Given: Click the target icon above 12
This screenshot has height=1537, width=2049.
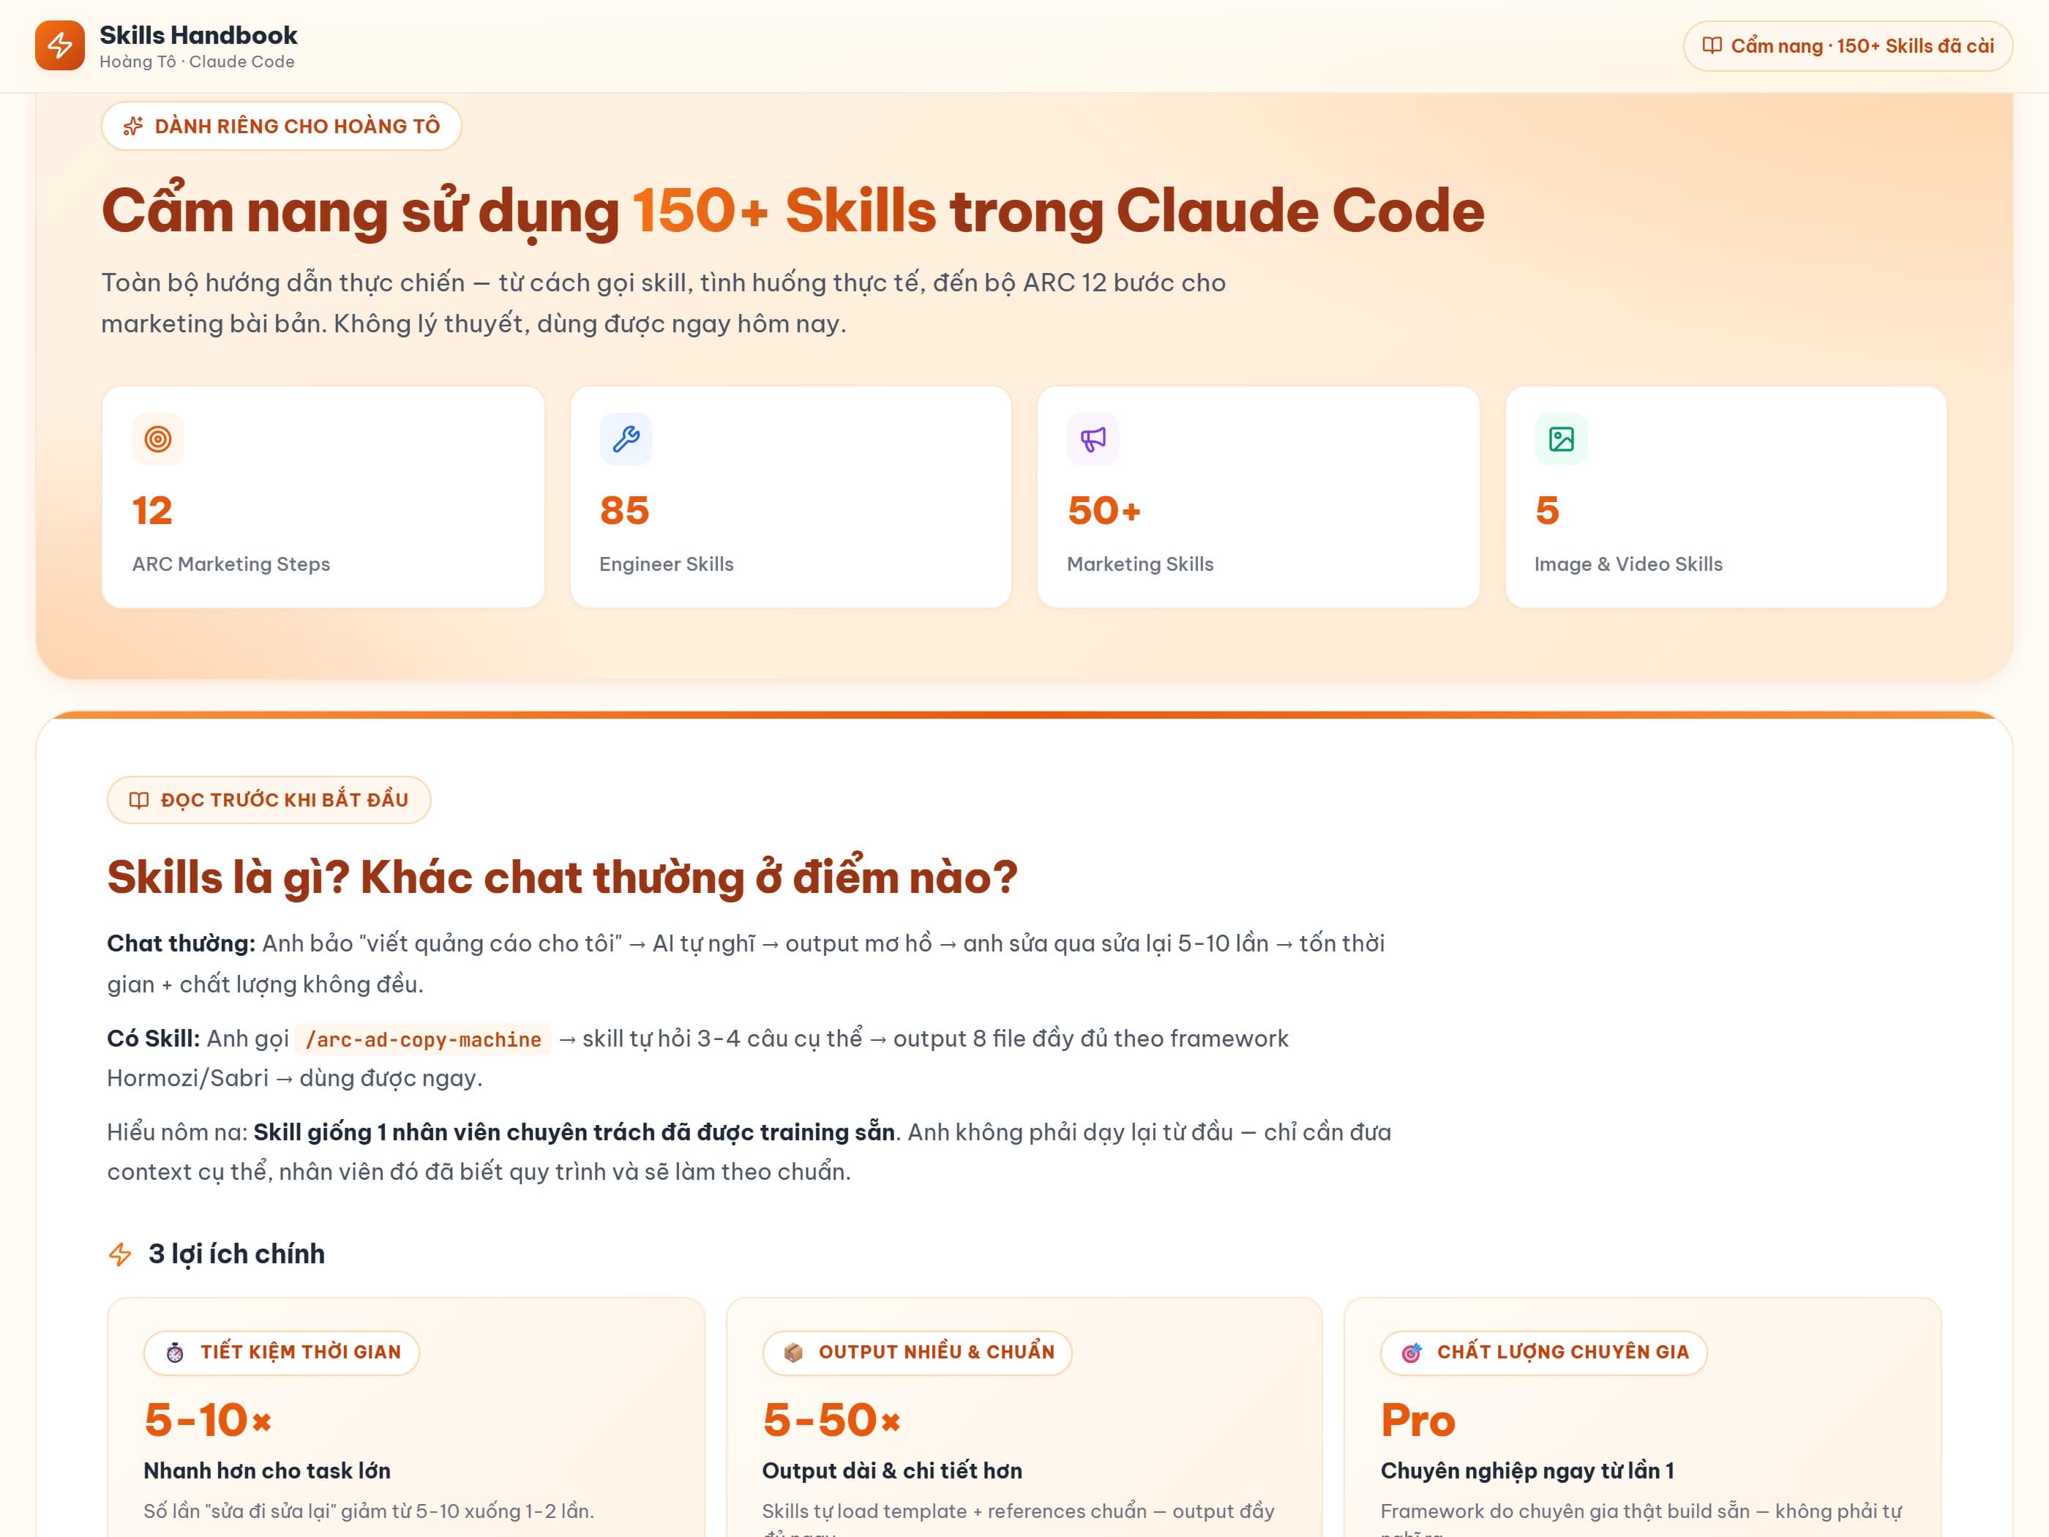Looking at the screenshot, I should pyautogui.click(x=158, y=439).
